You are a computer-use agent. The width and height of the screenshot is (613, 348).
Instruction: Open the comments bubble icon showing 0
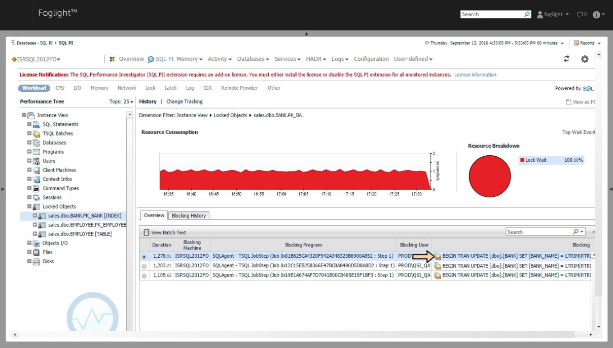[x=582, y=14]
